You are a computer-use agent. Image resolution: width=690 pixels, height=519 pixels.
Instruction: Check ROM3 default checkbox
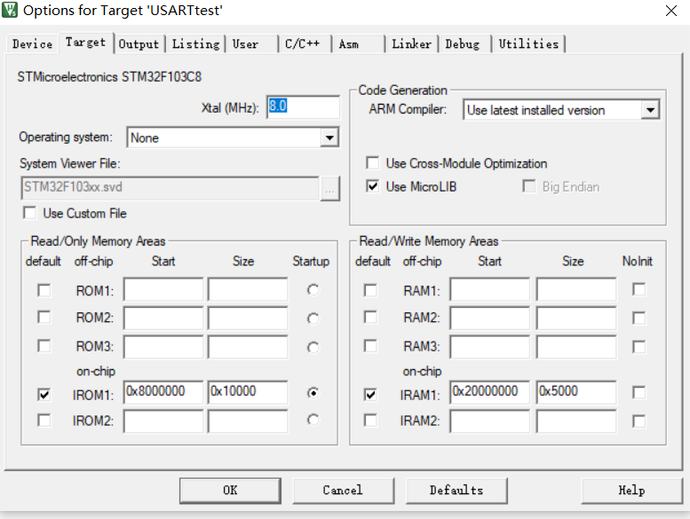(44, 346)
